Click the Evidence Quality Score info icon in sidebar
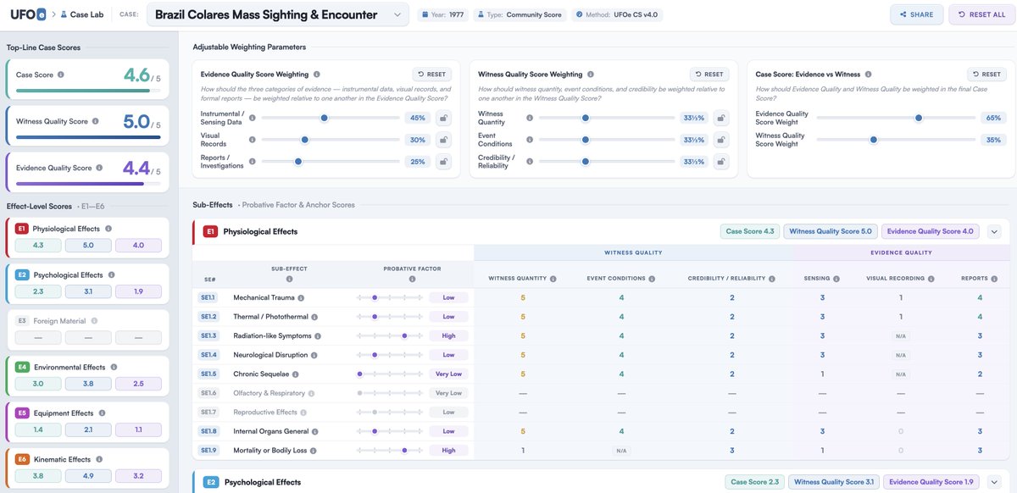 (98, 168)
